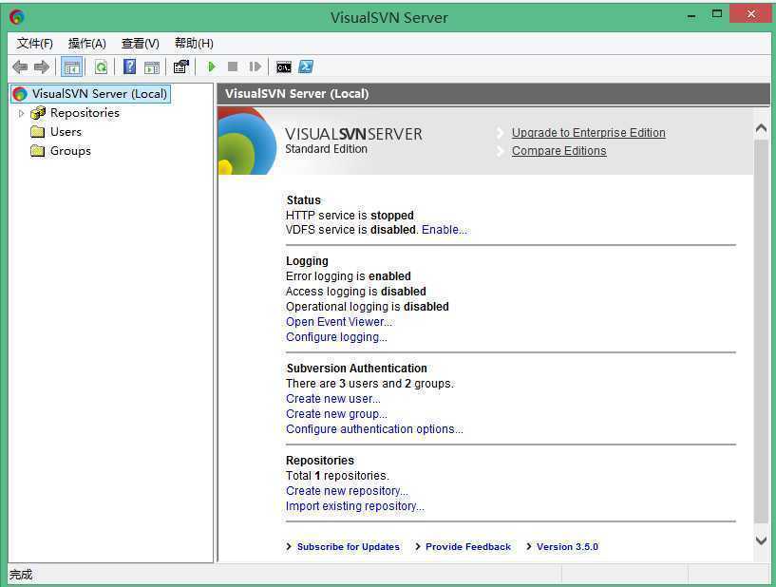Image resolution: width=776 pixels, height=587 pixels.
Task: Select VisualSVN Server (Local) tree node
Action: pyautogui.click(x=91, y=93)
